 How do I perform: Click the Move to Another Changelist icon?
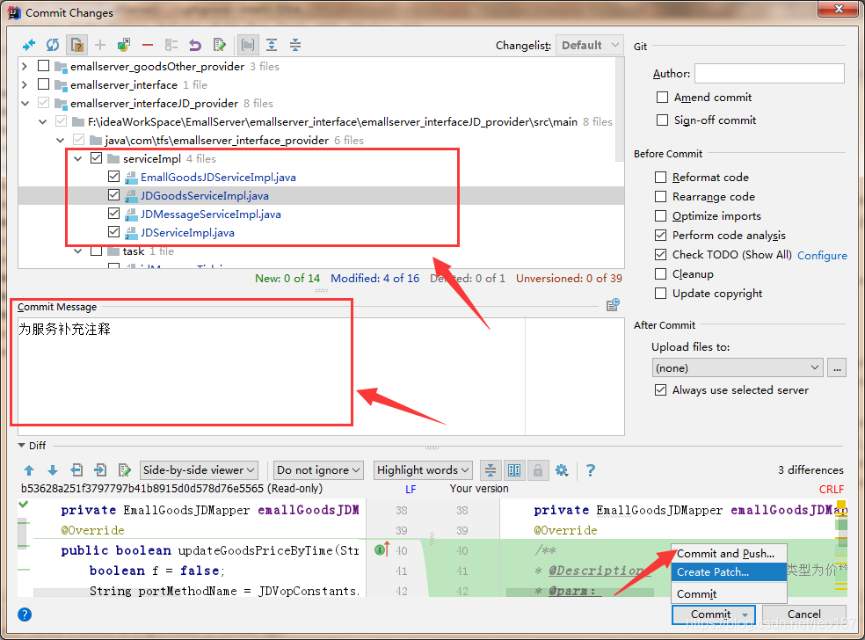click(124, 45)
